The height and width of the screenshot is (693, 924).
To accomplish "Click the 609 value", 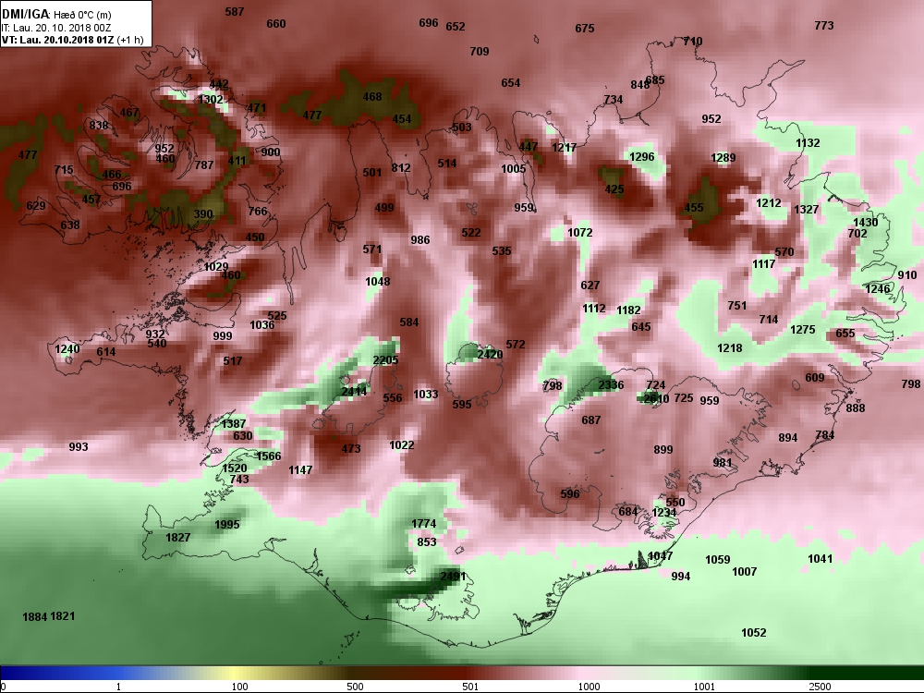I will click(814, 378).
